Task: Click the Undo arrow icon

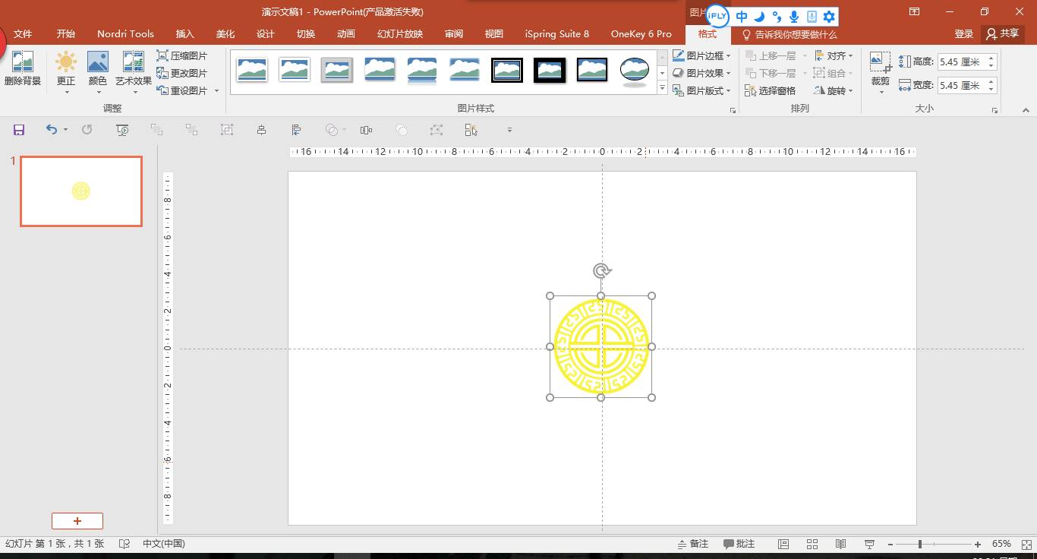Action: tap(51, 130)
